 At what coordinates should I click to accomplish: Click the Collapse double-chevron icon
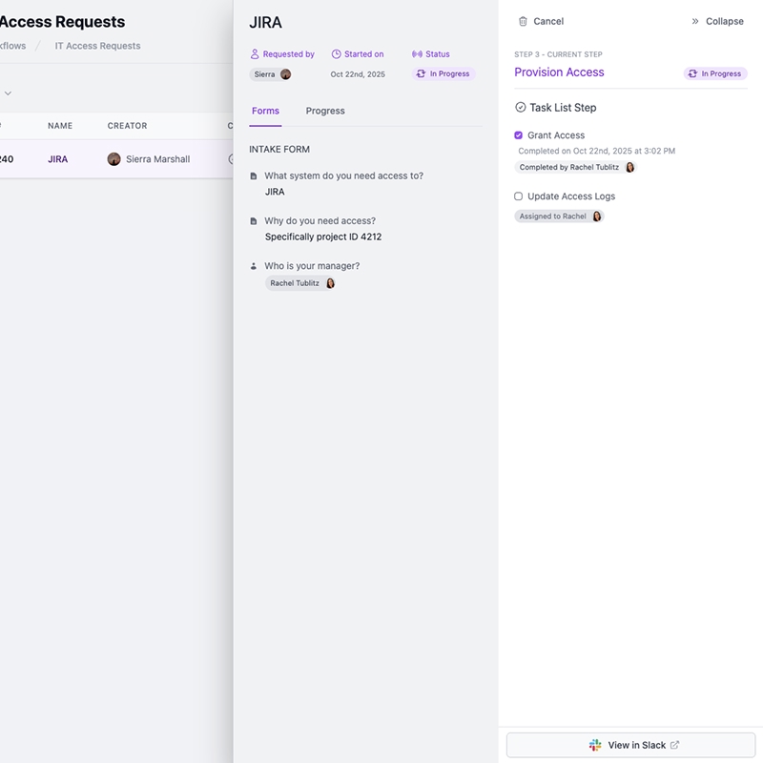click(x=695, y=21)
